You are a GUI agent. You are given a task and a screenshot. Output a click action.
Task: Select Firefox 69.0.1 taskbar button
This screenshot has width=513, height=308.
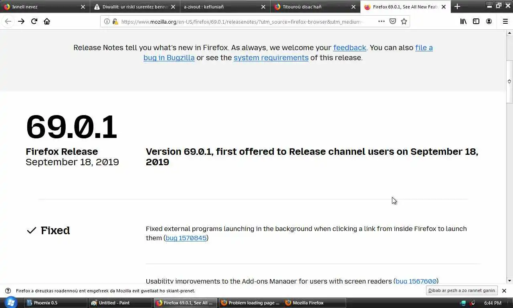[186, 303]
